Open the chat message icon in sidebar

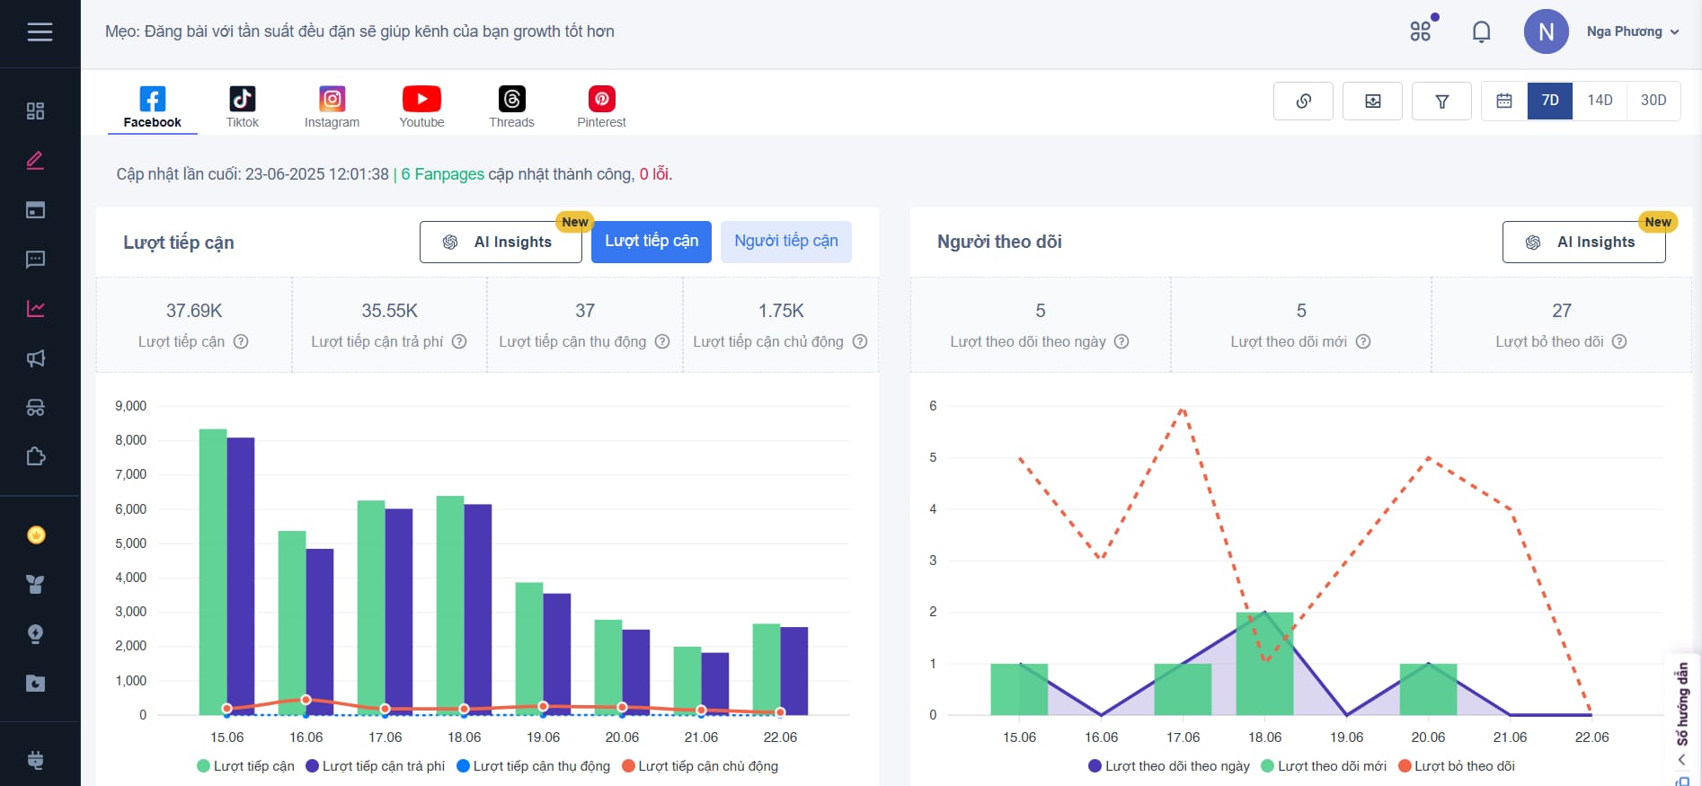[x=35, y=260]
